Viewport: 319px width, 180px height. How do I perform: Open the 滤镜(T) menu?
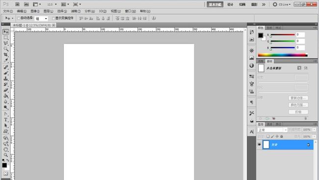click(x=76, y=11)
